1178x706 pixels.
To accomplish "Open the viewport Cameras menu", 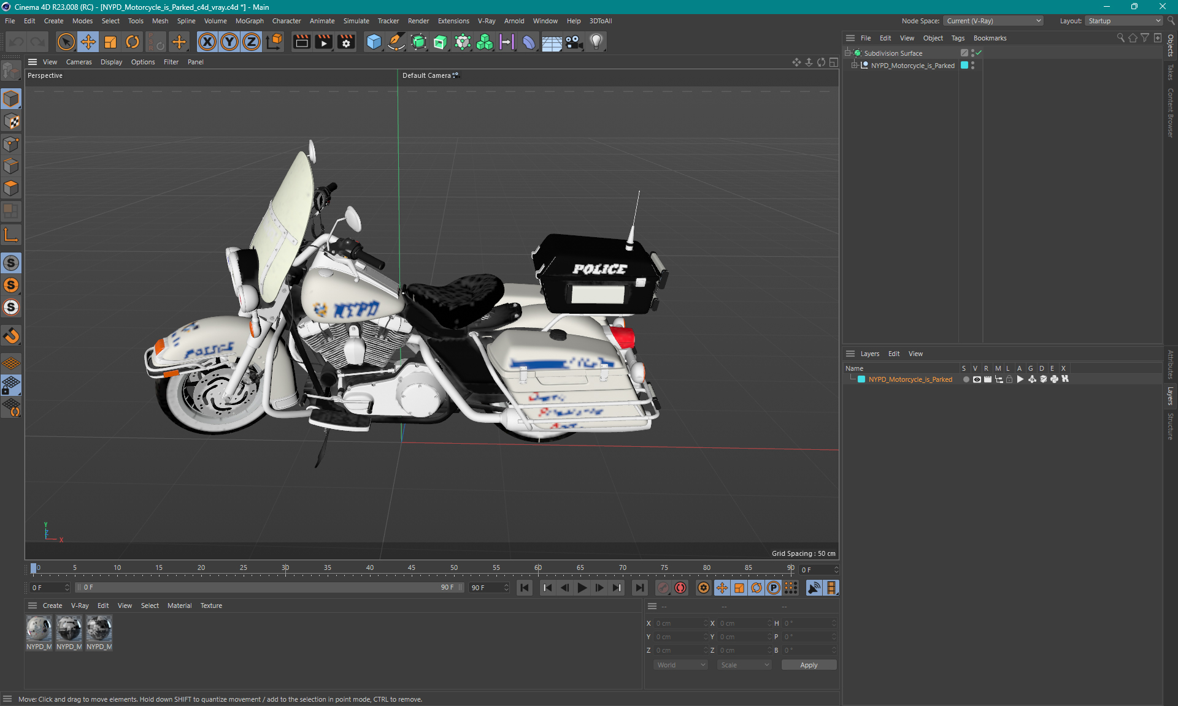I will click(79, 62).
